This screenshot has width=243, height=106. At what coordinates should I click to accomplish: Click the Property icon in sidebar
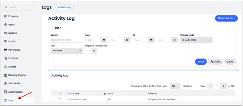coord(6,16)
